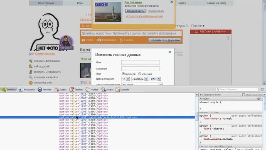Click the status text input box

click(x=131, y=33)
